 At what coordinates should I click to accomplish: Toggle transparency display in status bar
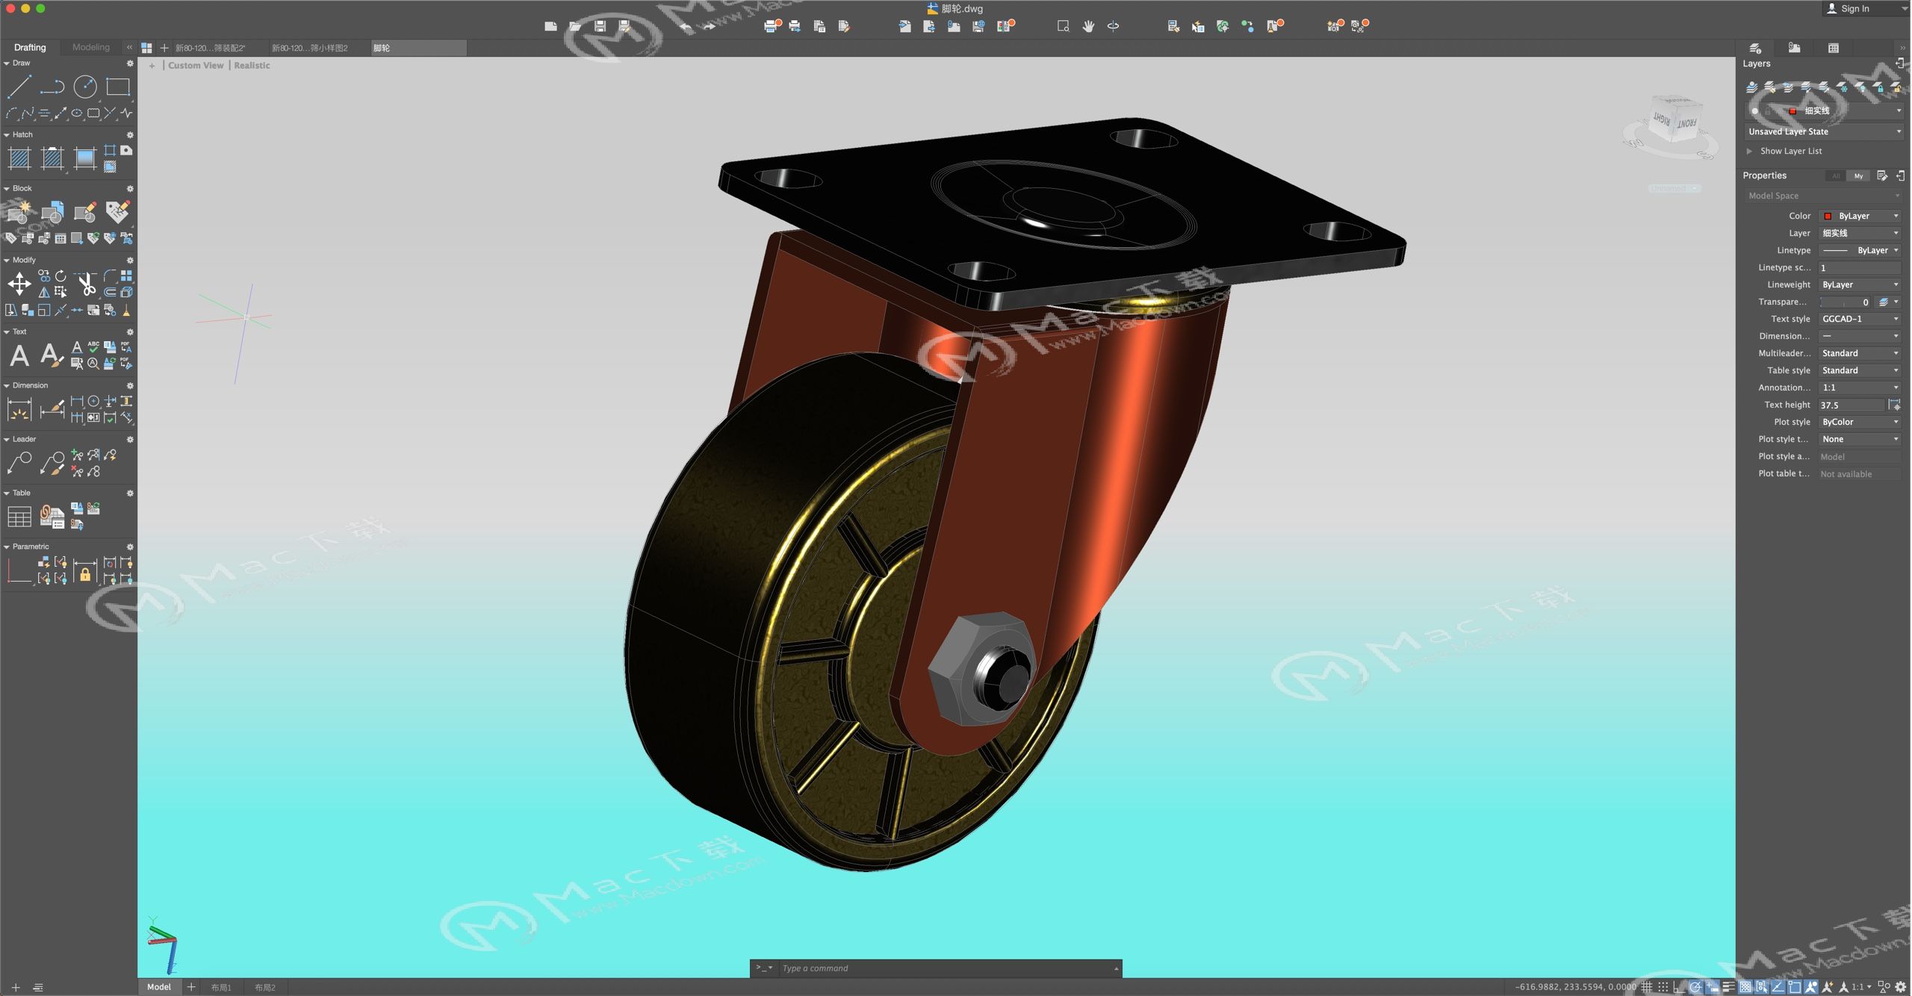pyautogui.click(x=1745, y=987)
